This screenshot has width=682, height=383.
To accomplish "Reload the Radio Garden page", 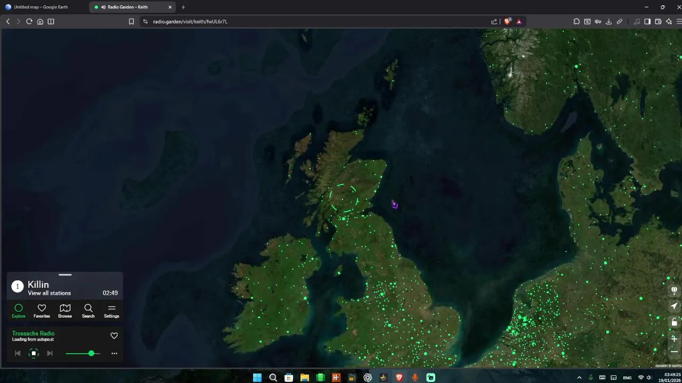I will click(29, 21).
